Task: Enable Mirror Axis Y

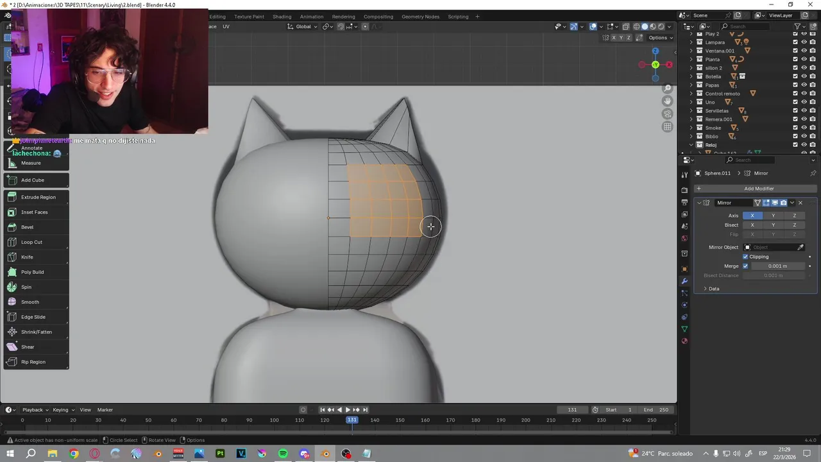Action: pos(773,216)
